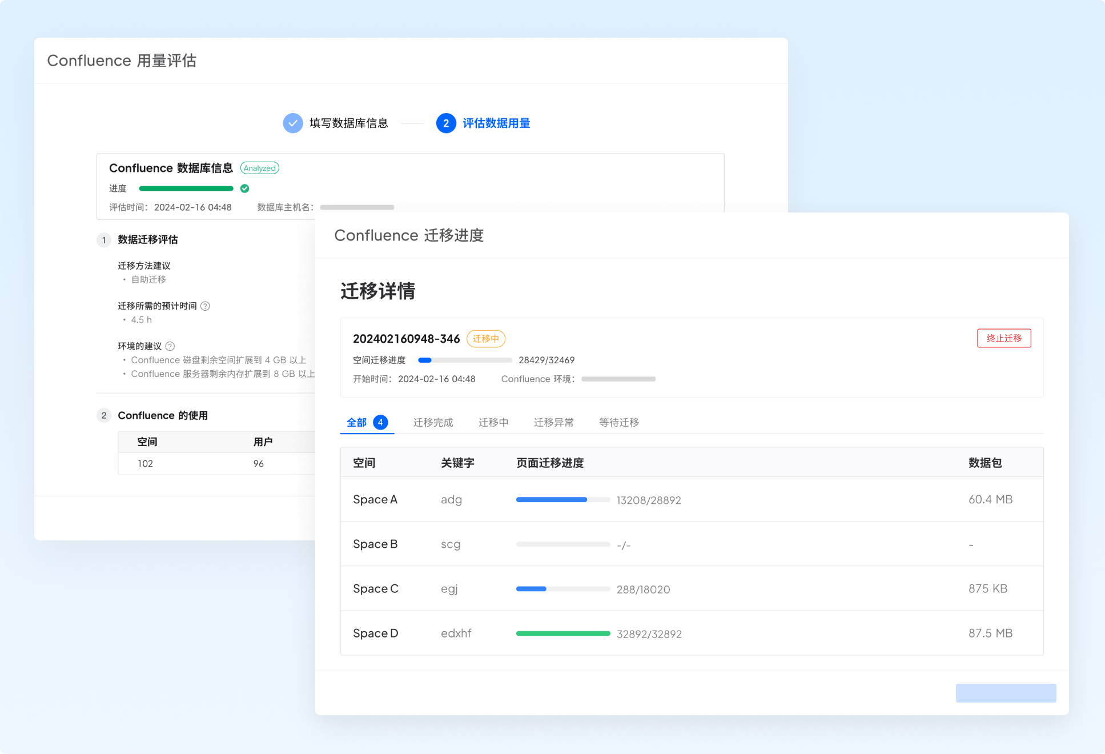Click the 页面迁移进度 column header
Viewport: 1105px width, 754px height.
550,463
